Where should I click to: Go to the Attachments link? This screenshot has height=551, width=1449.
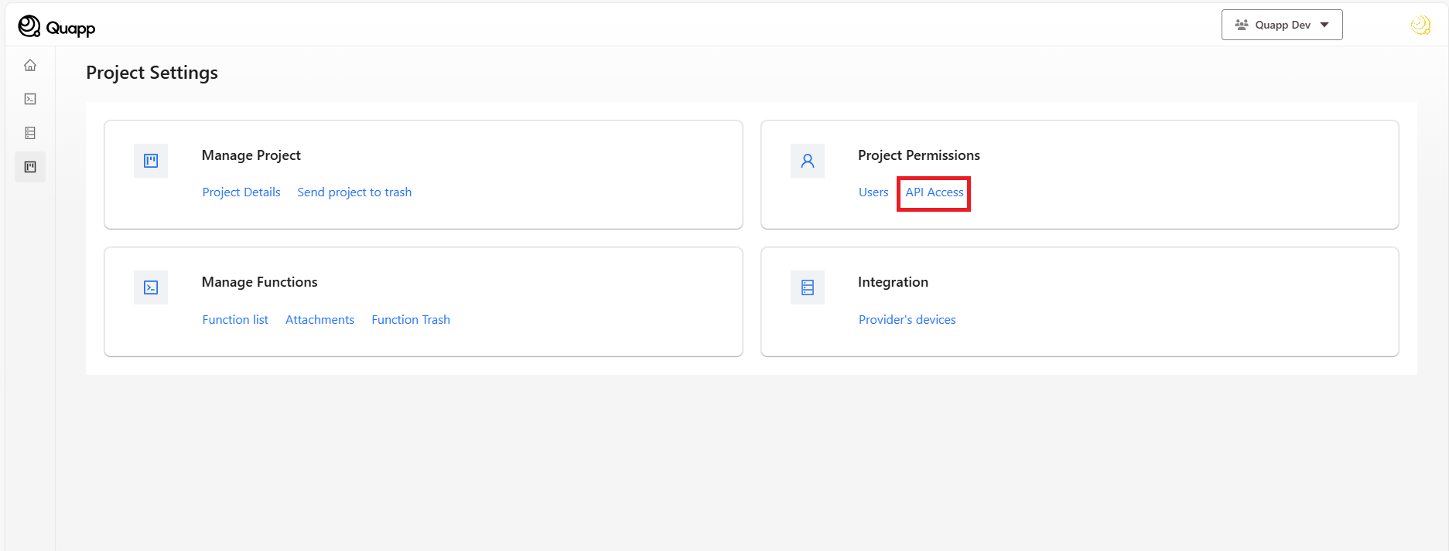[x=320, y=320]
